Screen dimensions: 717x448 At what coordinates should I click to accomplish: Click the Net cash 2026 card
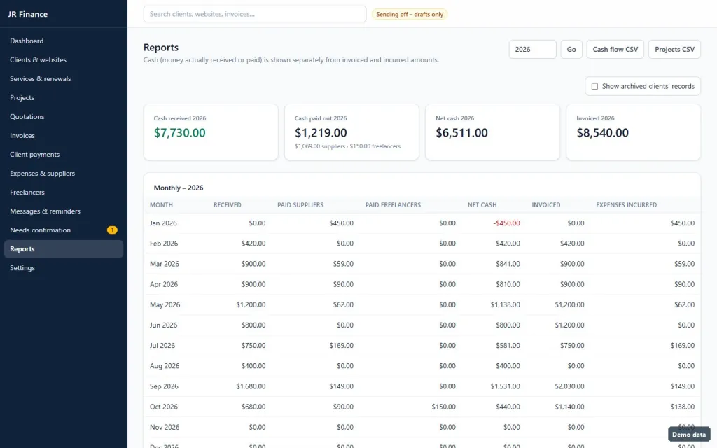[x=492, y=132]
